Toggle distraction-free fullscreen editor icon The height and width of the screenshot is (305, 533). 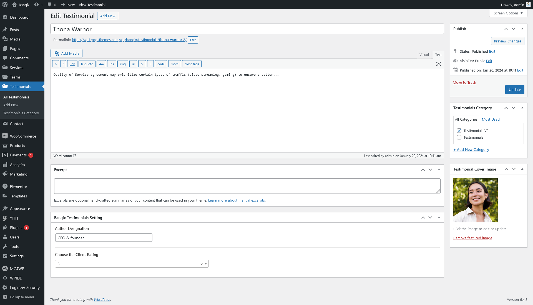(x=439, y=64)
